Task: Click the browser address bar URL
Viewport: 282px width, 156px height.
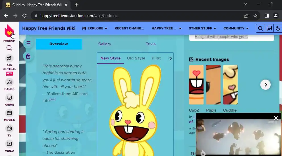Action: click(78, 16)
